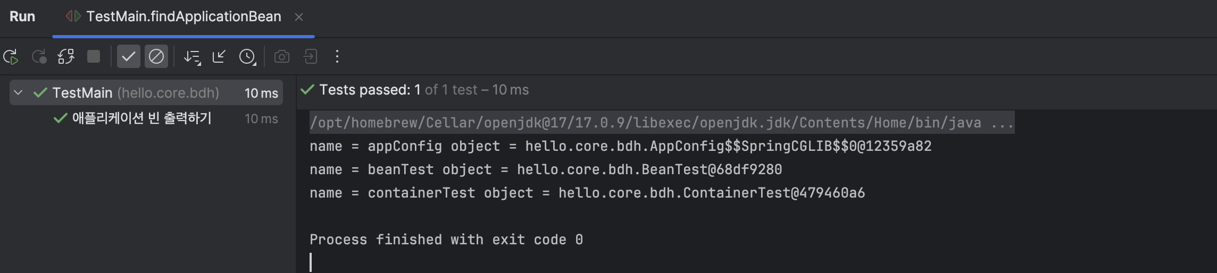Viewport: 1217px width, 273px height.
Task: Toggle auto-test rerun icon
Action: [66, 57]
